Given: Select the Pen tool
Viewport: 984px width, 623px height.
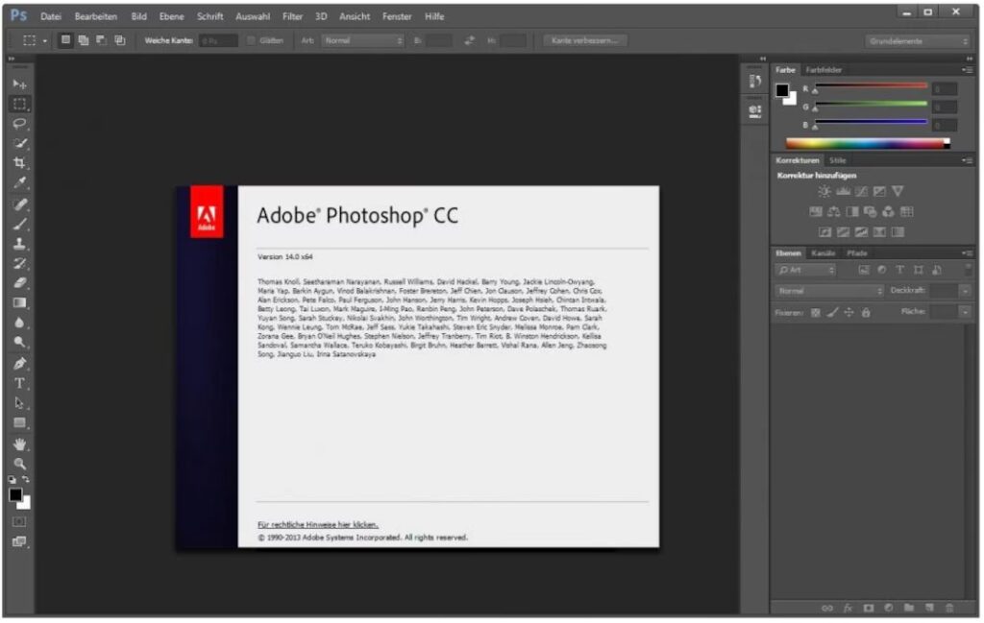Looking at the screenshot, I should click(x=19, y=364).
